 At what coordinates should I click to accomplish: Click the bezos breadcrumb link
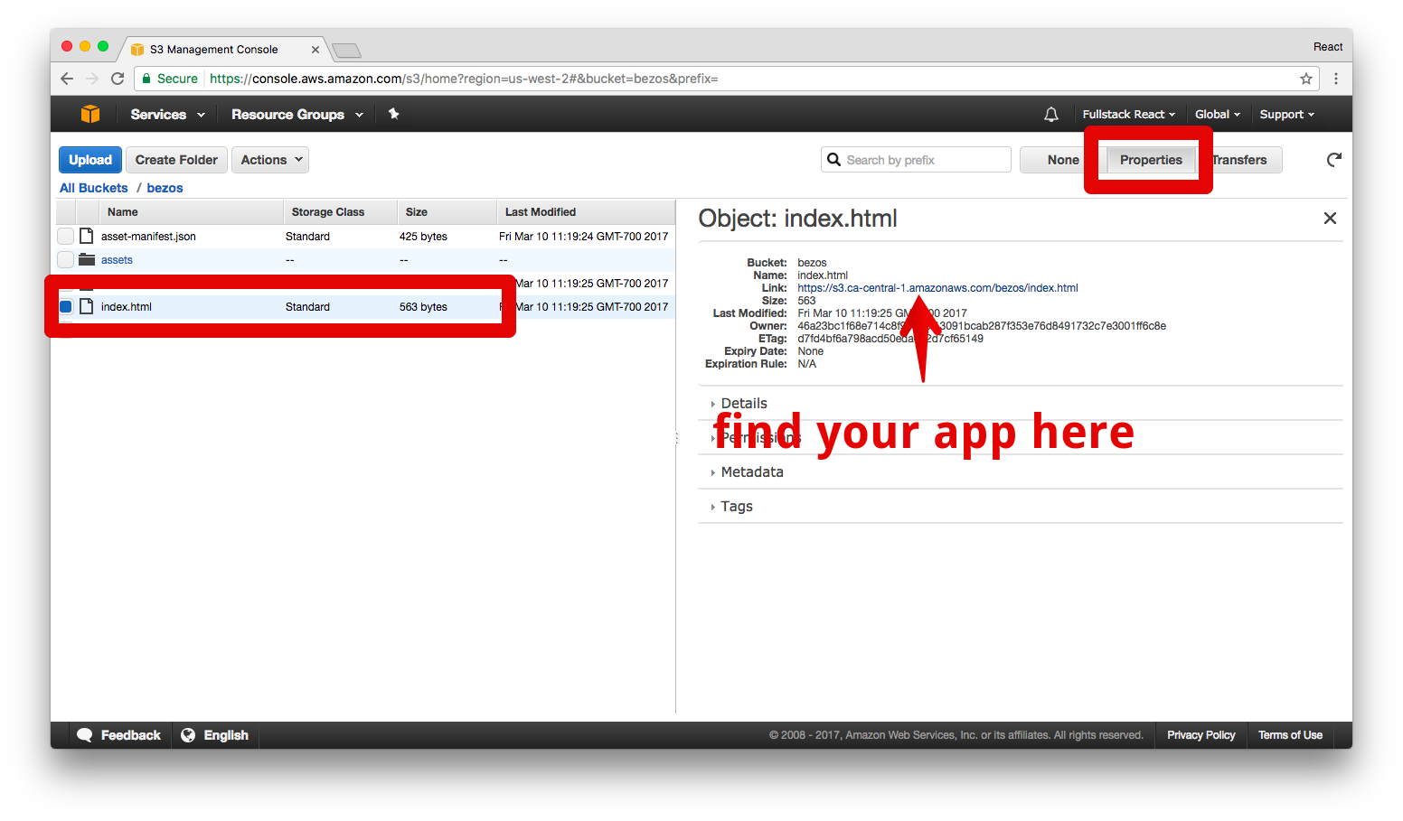click(x=165, y=188)
